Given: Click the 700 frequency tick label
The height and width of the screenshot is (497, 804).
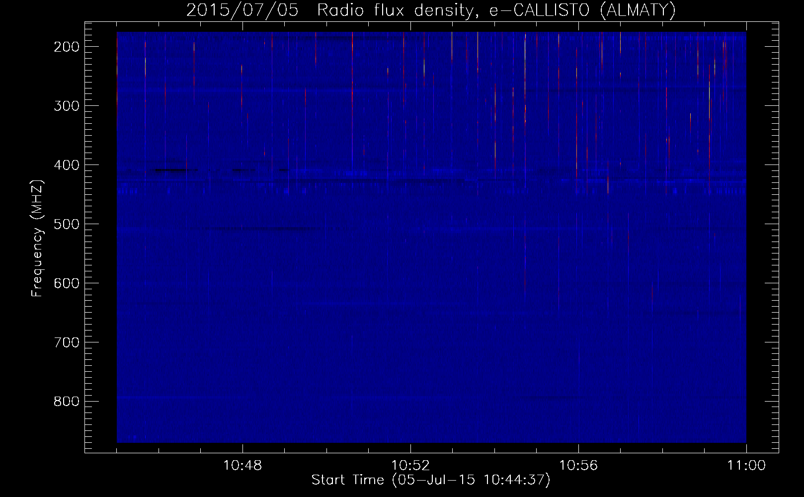Looking at the screenshot, I should 66,342.
